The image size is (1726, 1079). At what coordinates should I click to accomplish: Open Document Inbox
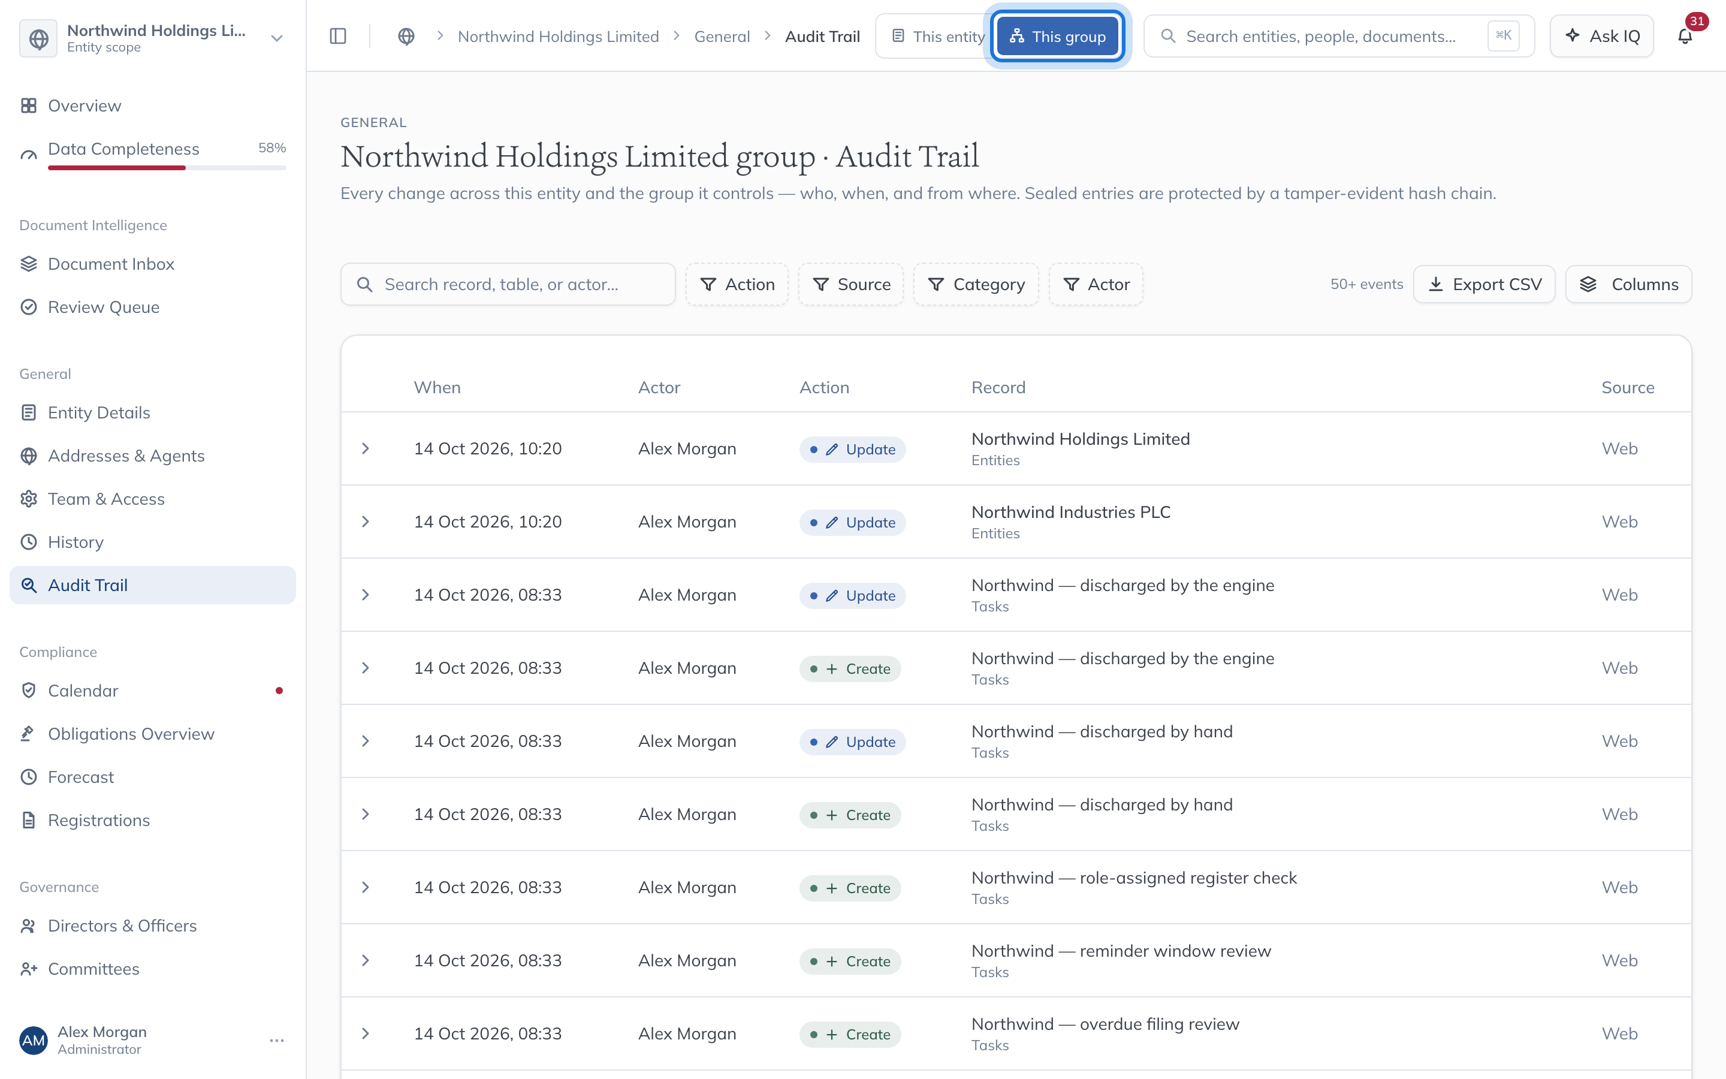153,264
